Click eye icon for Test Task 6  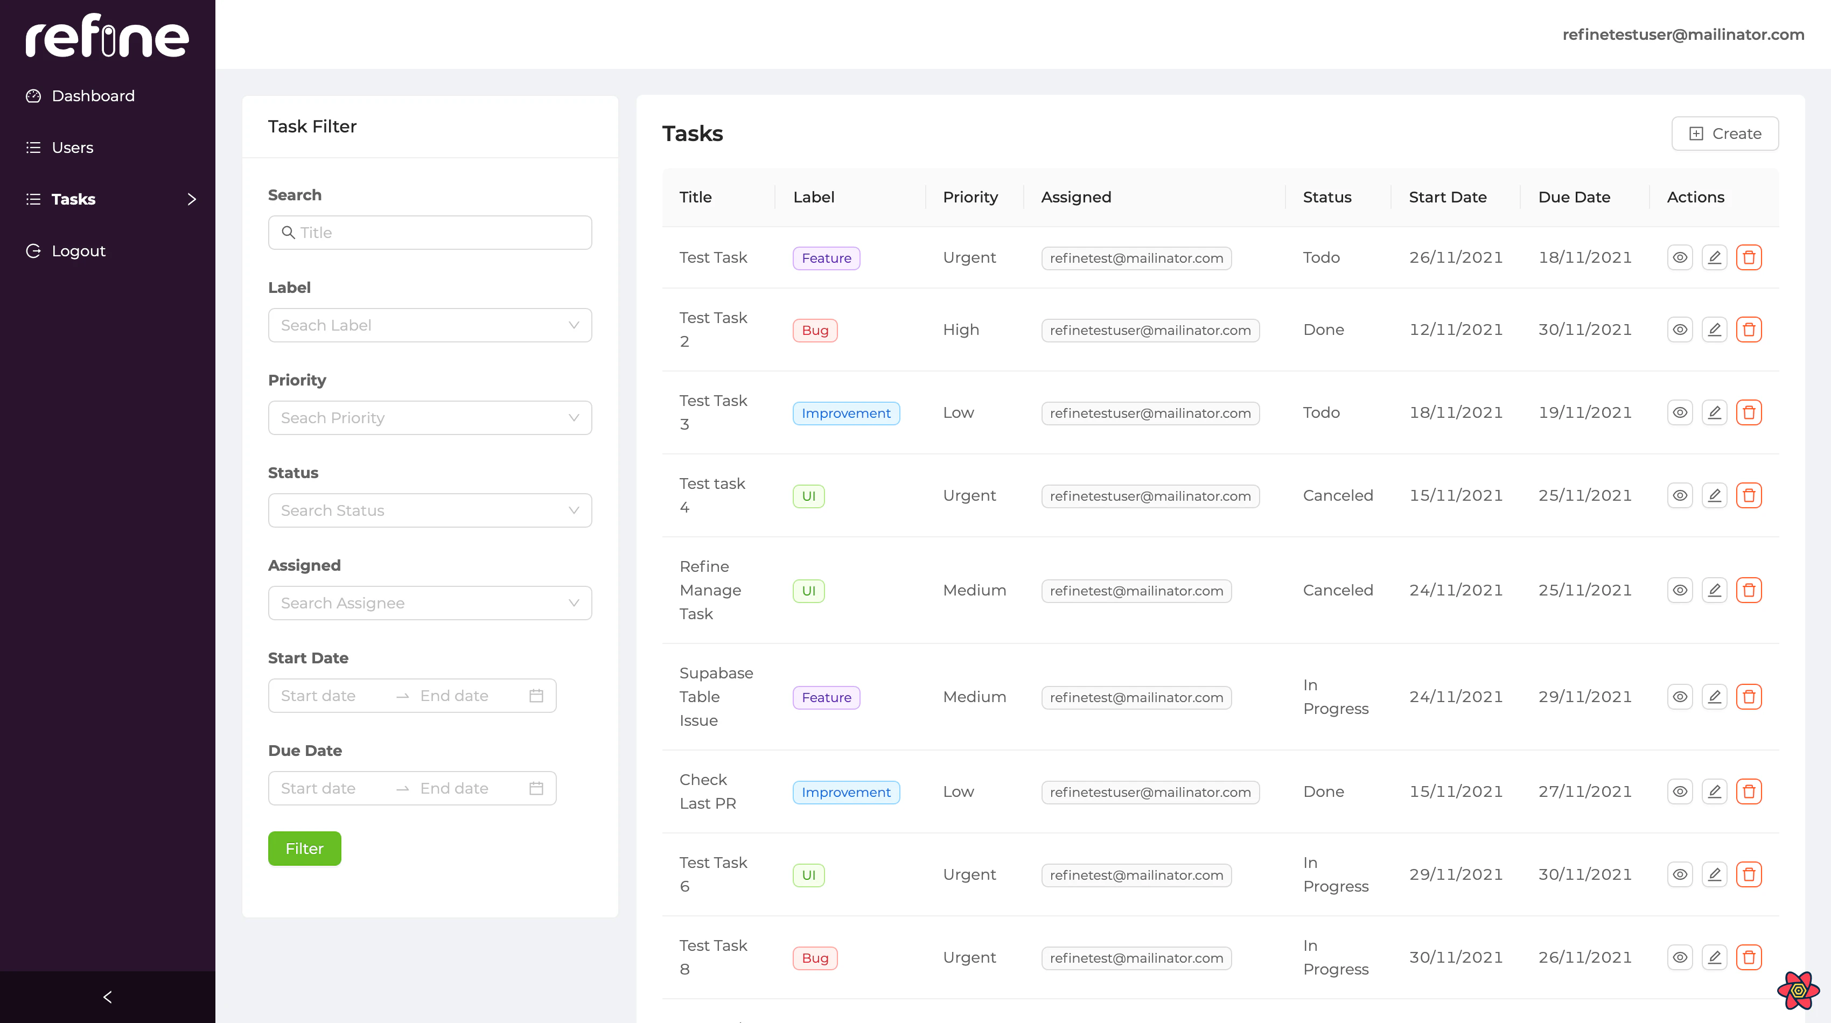pyautogui.click(x=1680, y=874)
